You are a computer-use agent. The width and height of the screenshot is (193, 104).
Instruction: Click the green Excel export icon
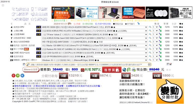(129, 70)
